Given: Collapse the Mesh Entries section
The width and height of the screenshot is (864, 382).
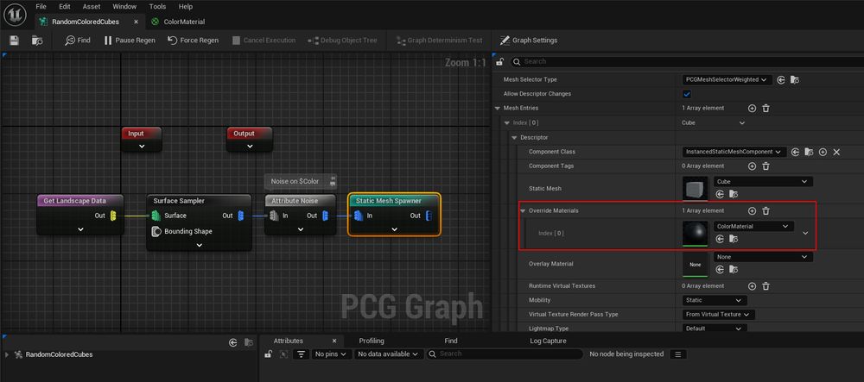Looking at the screenshot, I should tap(498, 109).
